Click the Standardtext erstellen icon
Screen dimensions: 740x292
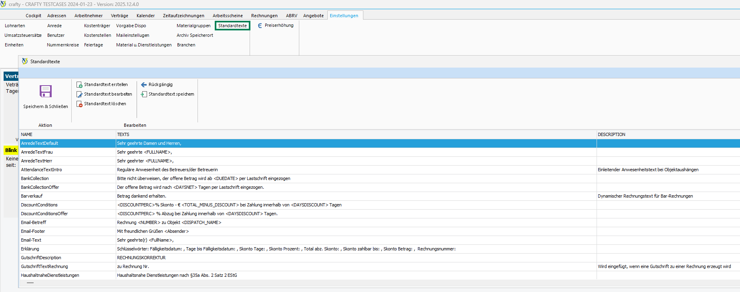79,85
